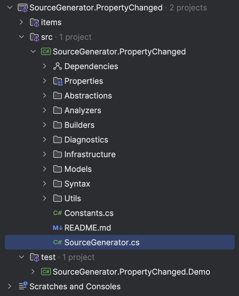Viewport: 239px width, 296px height.
Task: Select the Diagnostics folder
Action: pyautogui.click(x=86, y=139)
